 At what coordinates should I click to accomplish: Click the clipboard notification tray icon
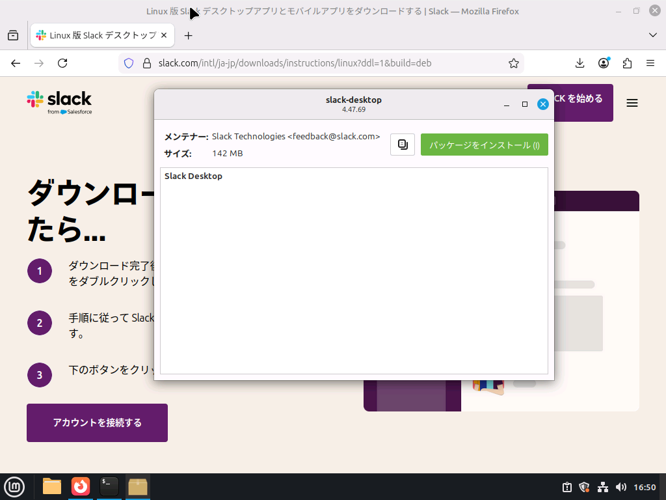pos(566,487)
